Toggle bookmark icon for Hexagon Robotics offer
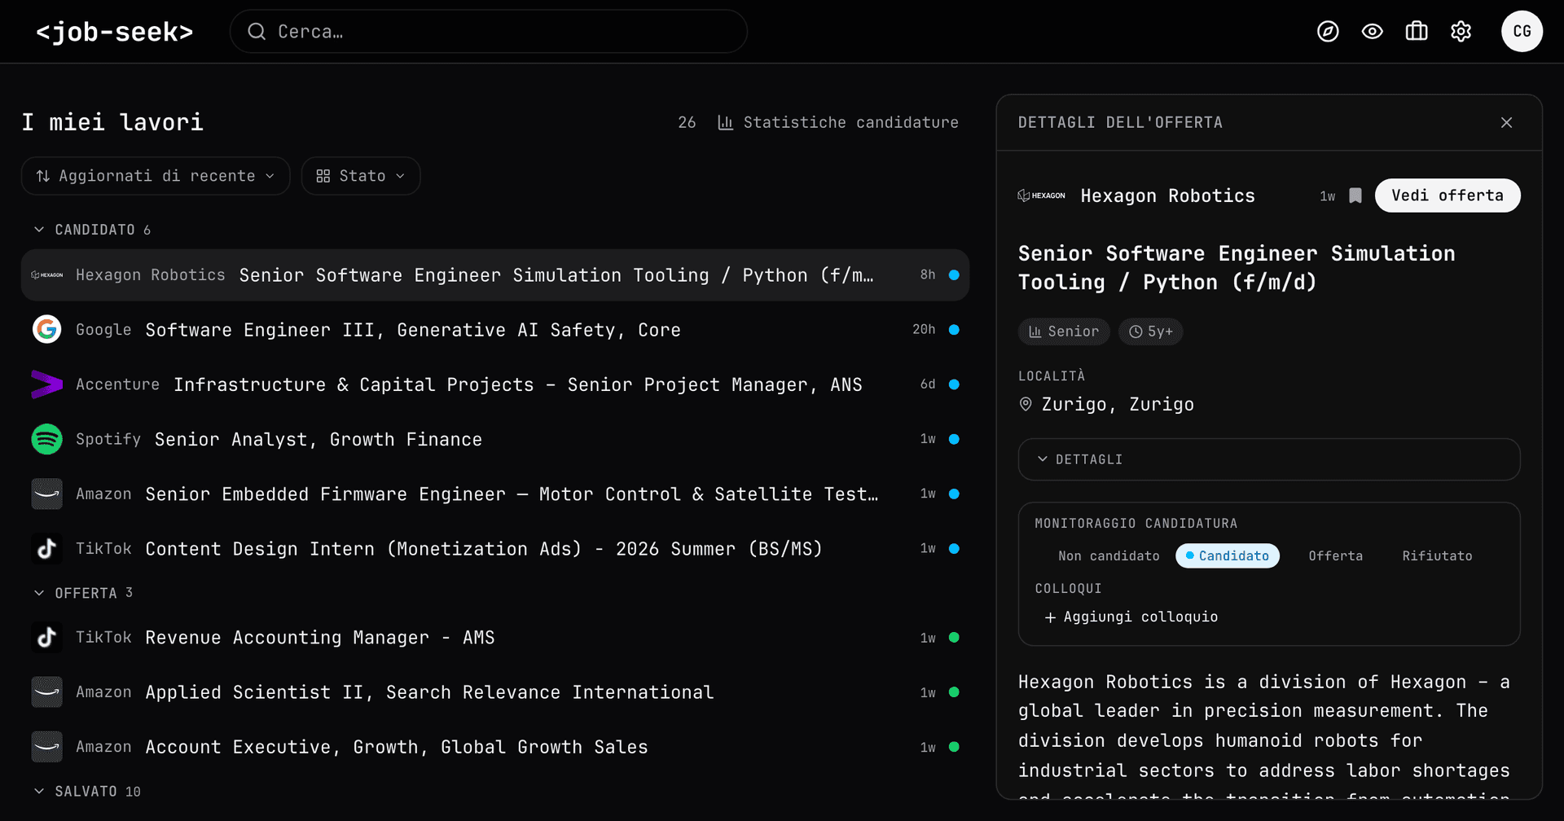Image resolution: width=1564 pixels, height=821 pixels. [1355, 195]
